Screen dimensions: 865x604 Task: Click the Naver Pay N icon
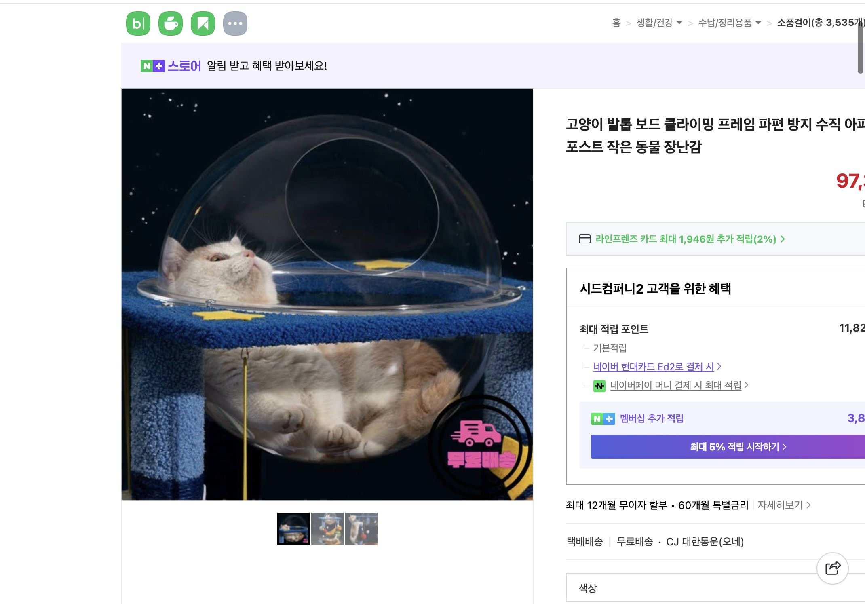[x=600, y=385]
